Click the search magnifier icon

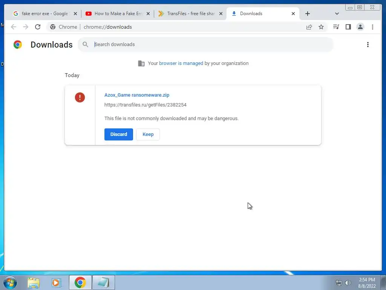(x=86, y=45)
